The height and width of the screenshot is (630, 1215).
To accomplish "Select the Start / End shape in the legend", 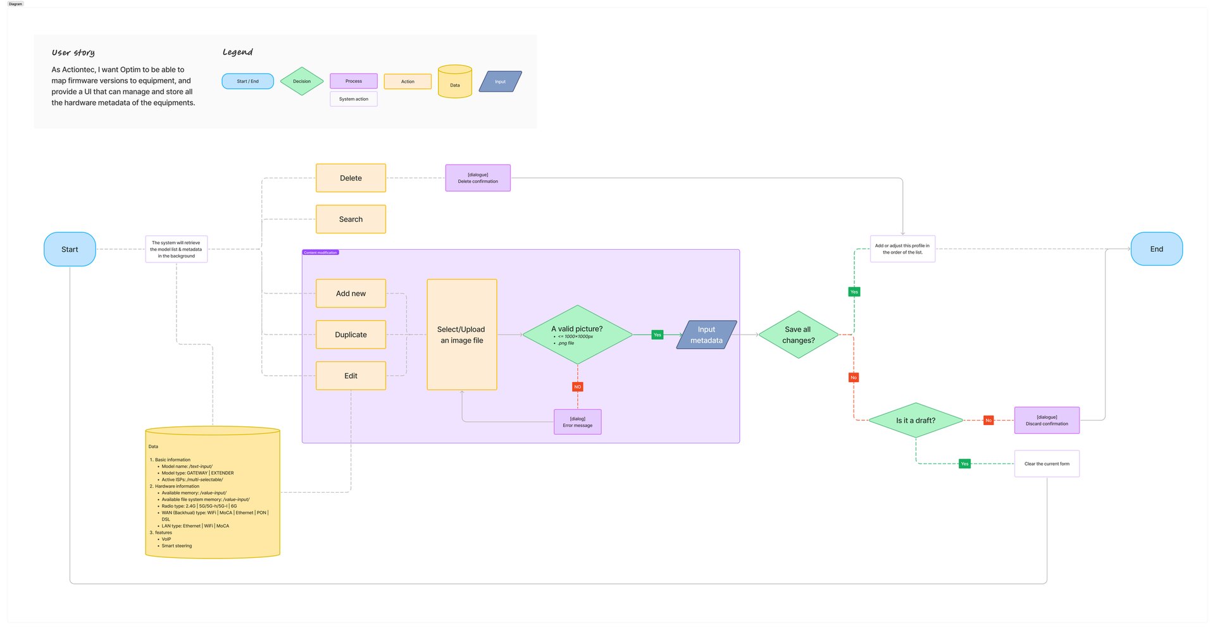I will tap(247, 81).
